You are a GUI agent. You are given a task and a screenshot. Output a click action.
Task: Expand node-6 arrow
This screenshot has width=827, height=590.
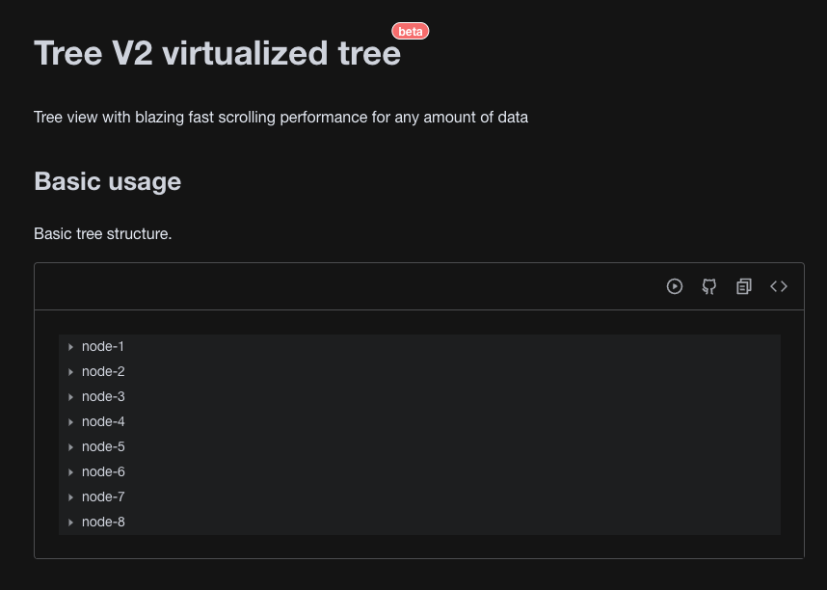point(70,472)
